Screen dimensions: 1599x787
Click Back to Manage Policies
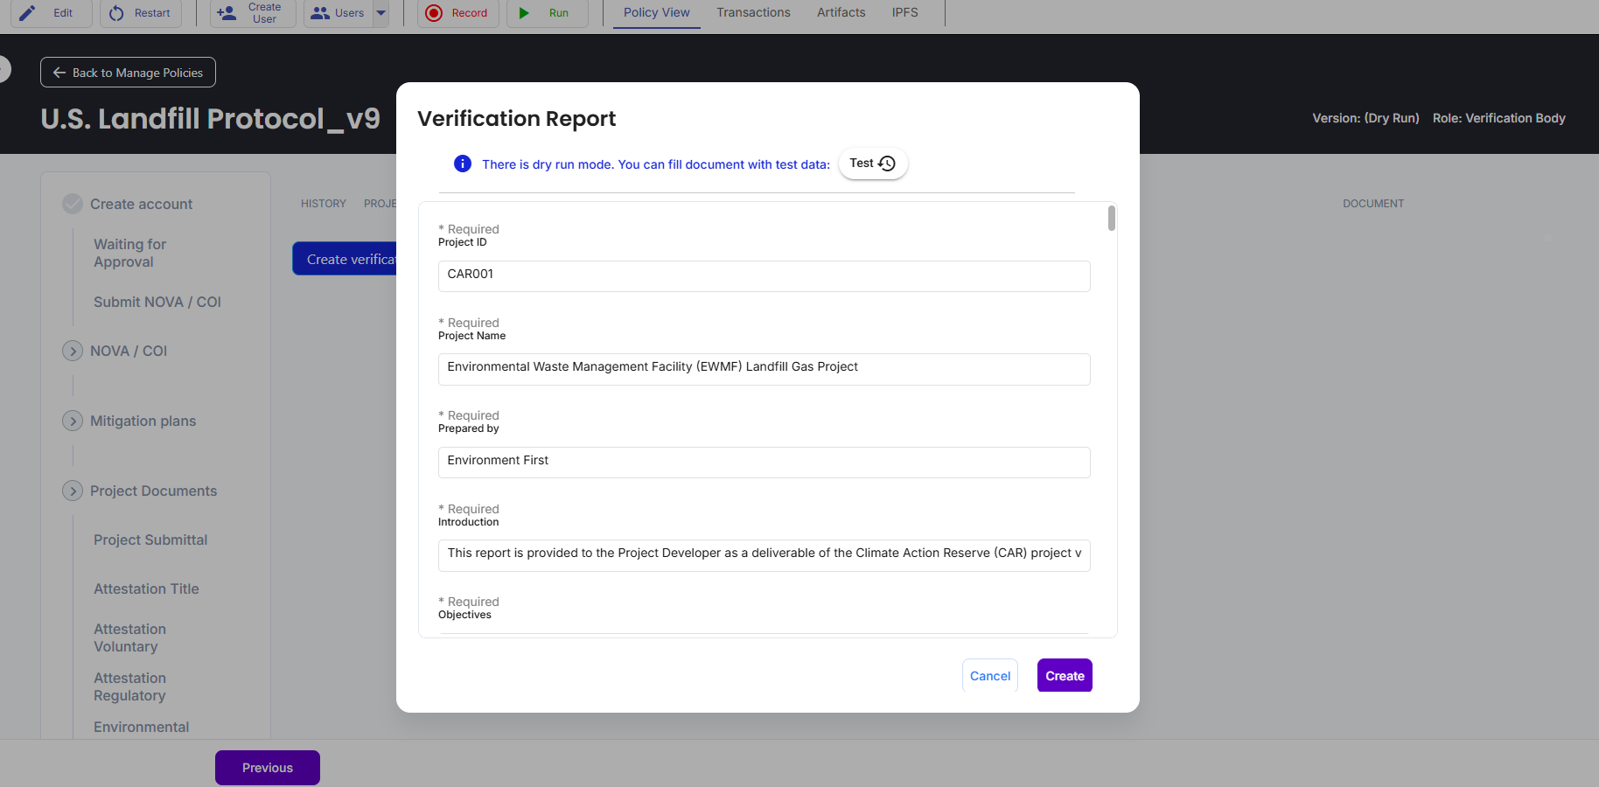point(128,73)
